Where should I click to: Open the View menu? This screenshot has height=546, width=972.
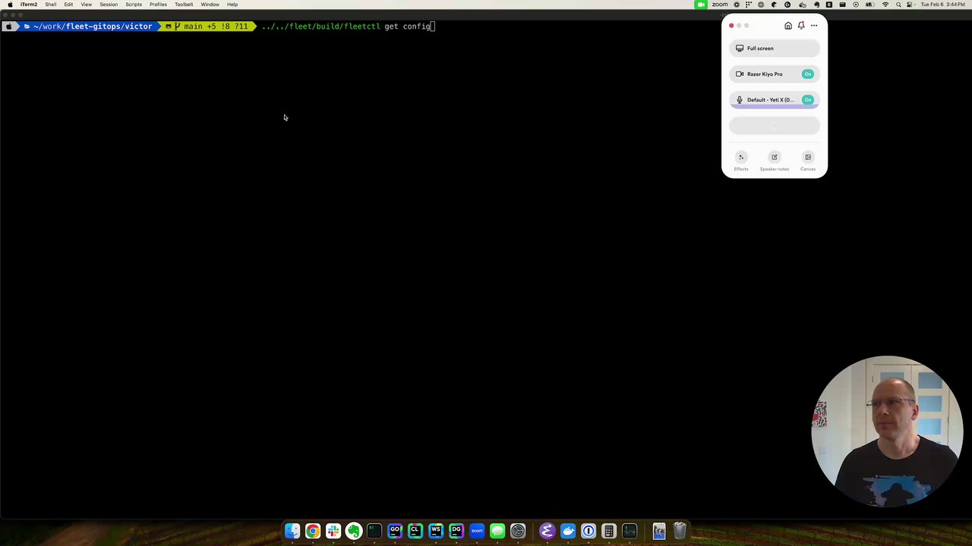click(x=87, y=5)
